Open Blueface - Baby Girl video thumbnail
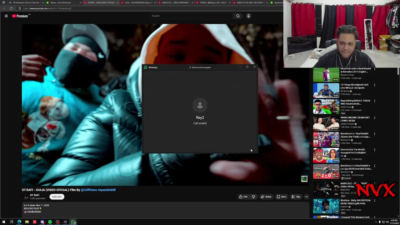 coord(326,206)
